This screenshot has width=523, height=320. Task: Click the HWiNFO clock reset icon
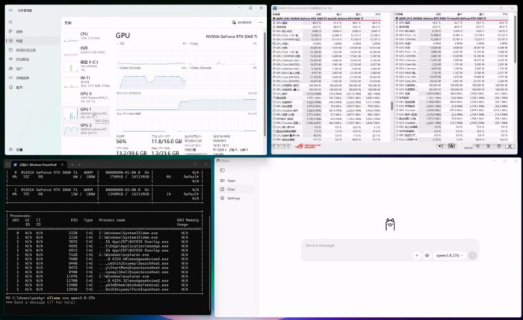(477, 146)
